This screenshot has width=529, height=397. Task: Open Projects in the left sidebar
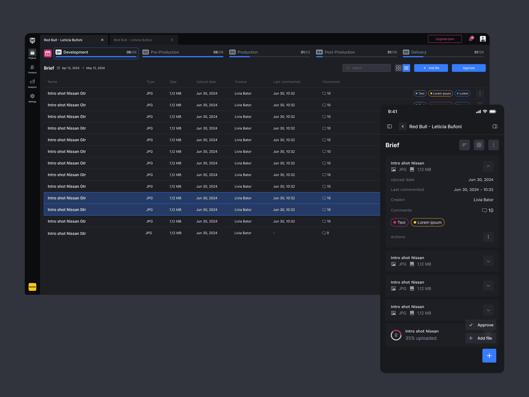32,54
